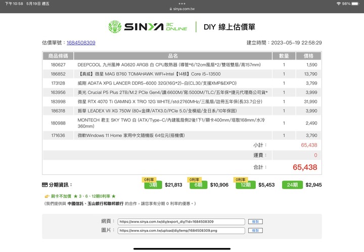The image size is (364, 252).
Task: Click the price 2,490
Action: (x=311, y=123)
